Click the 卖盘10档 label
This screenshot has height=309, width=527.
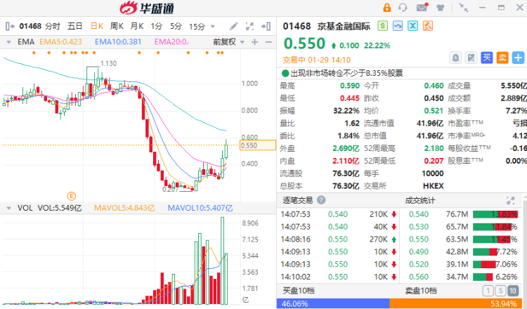421,291
